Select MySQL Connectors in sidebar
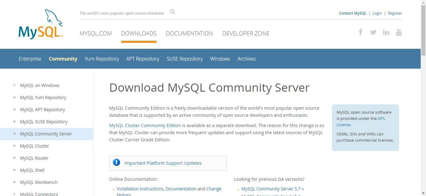This screenshot has height=196, width=426. tap(39, 194)
